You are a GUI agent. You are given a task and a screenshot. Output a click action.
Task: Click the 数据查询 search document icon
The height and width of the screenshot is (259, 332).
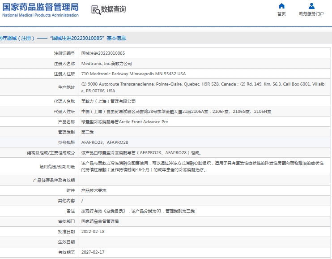point(96,10)
